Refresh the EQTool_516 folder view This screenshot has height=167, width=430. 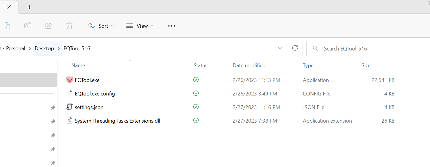295,48
